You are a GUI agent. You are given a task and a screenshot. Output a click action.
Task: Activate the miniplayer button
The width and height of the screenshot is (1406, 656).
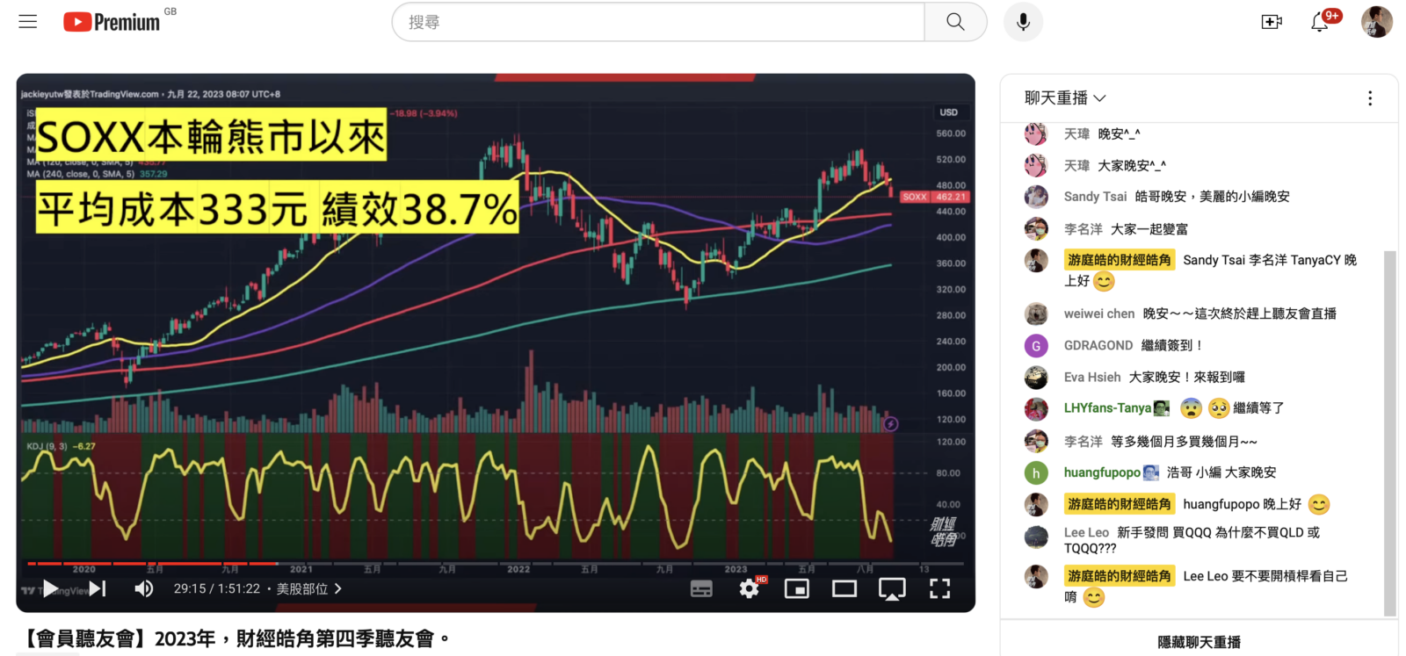tap(796, 588)
